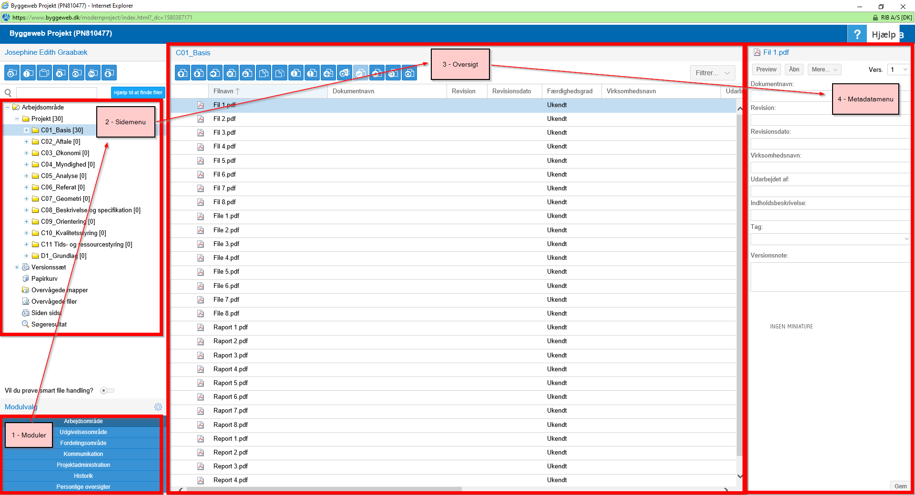Click the delete file toolbar icon
The height and width of the screenshot is (495, 915).
(x=231, y=73)
